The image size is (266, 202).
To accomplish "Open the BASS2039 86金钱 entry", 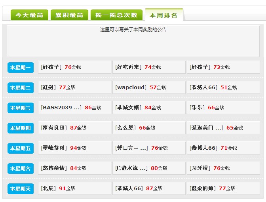I will pyautogui.click(x=74, y=108).
